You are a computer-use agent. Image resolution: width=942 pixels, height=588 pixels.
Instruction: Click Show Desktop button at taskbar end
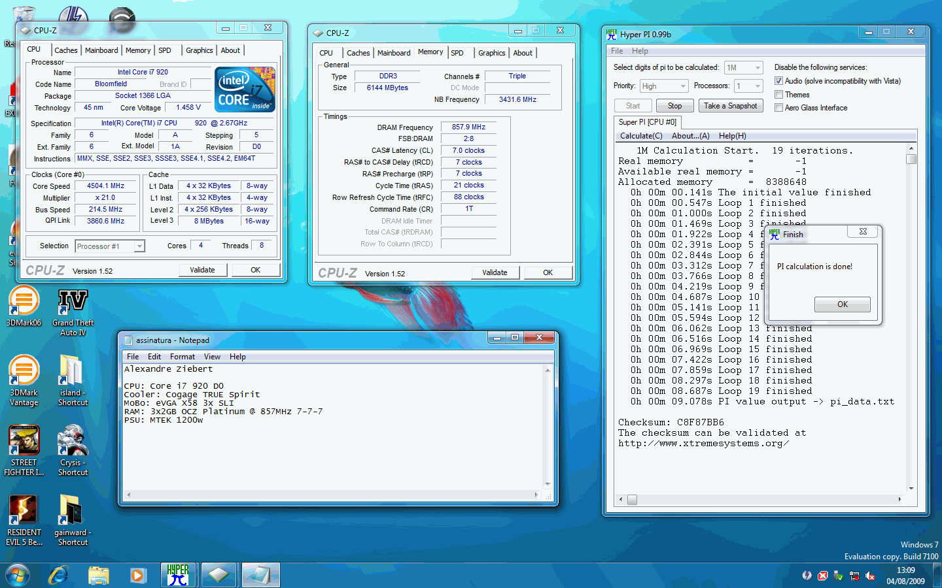coord(937,575)
